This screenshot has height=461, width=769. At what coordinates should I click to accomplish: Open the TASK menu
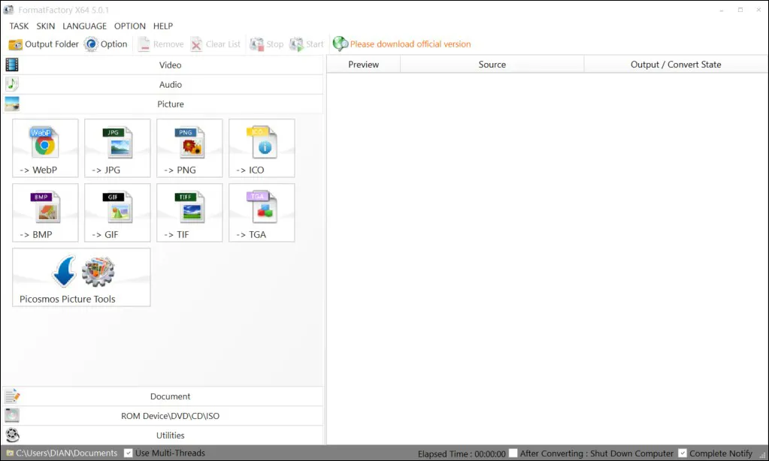[19, 26]
